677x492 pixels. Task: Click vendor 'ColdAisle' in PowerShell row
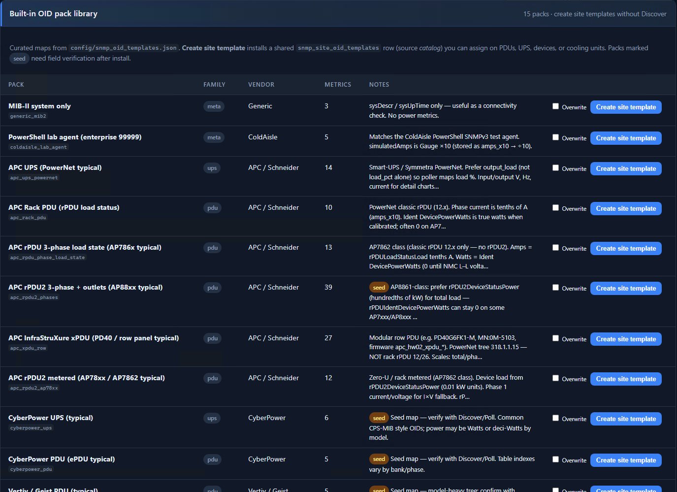pos(263,137)
